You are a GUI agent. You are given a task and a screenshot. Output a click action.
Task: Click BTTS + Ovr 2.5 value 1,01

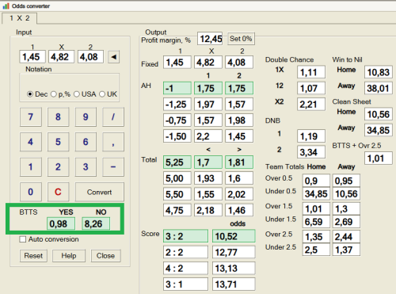point(379,158)
